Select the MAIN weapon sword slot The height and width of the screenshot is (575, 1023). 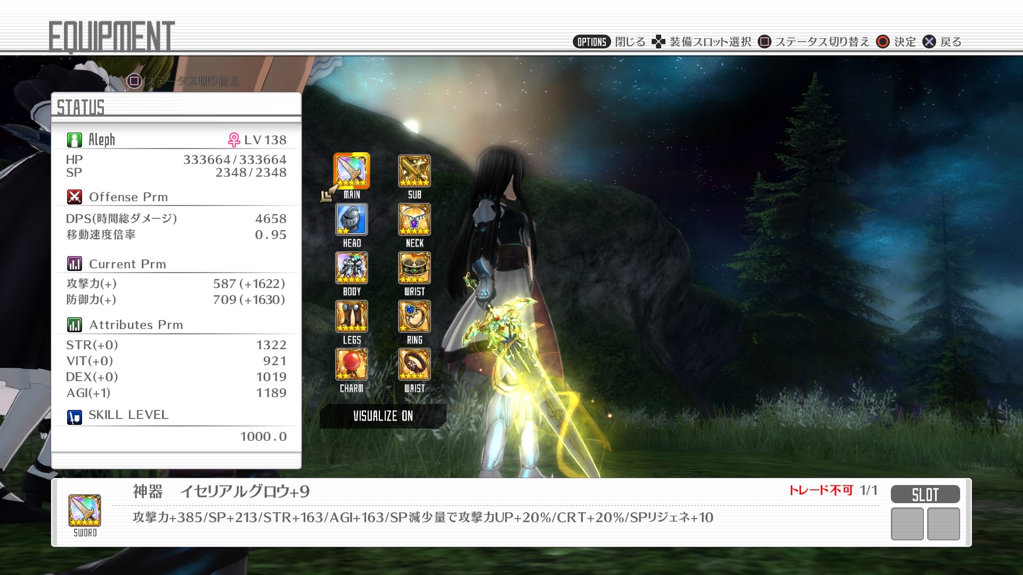click(x=352, y=171)
